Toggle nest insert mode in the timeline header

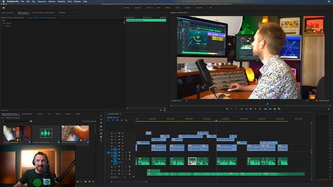coord(109,120)
